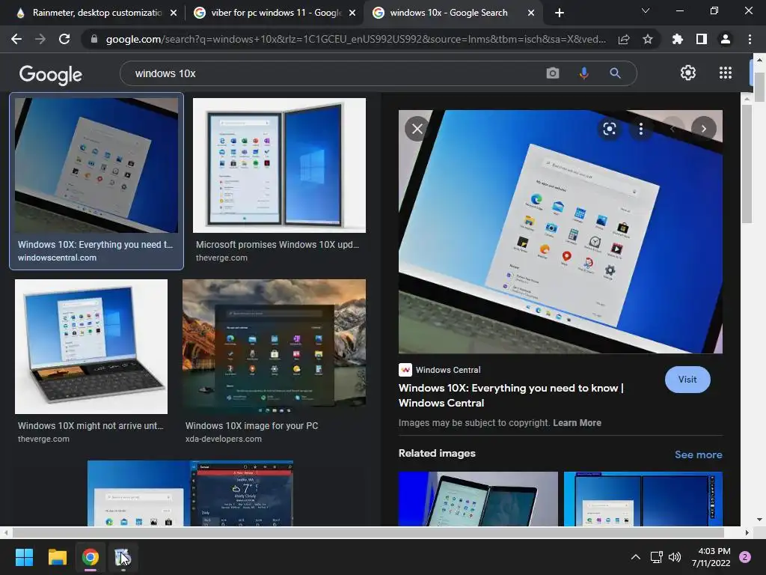
Task: Show hidden system tray icons
Action: pyautogui.click(x=636, y=557)
